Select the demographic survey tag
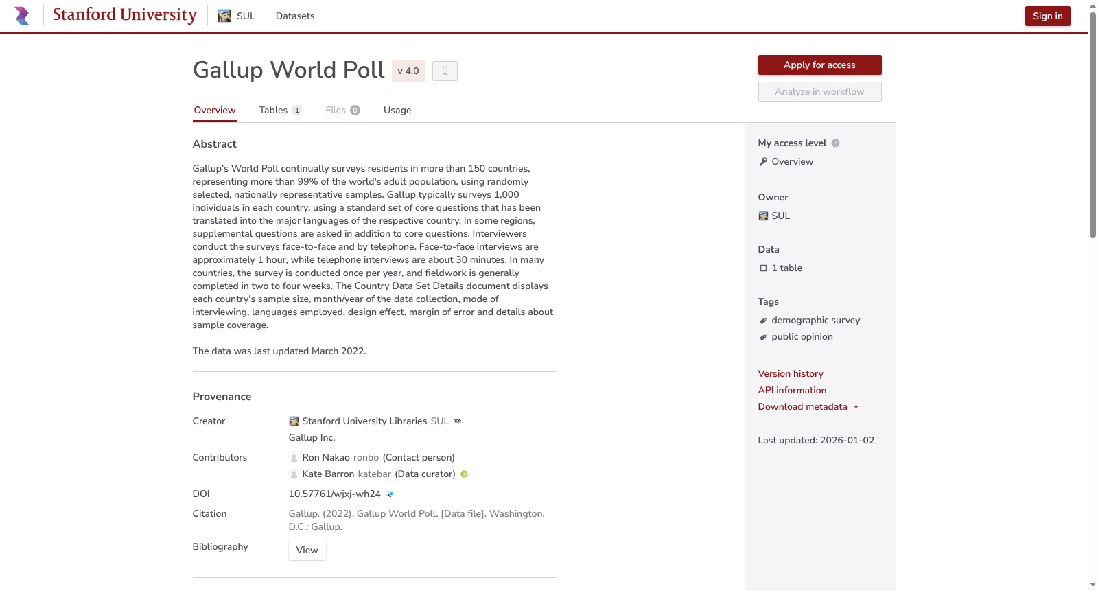The width and height of the screenshot is (1098, 591). (815, 321)
